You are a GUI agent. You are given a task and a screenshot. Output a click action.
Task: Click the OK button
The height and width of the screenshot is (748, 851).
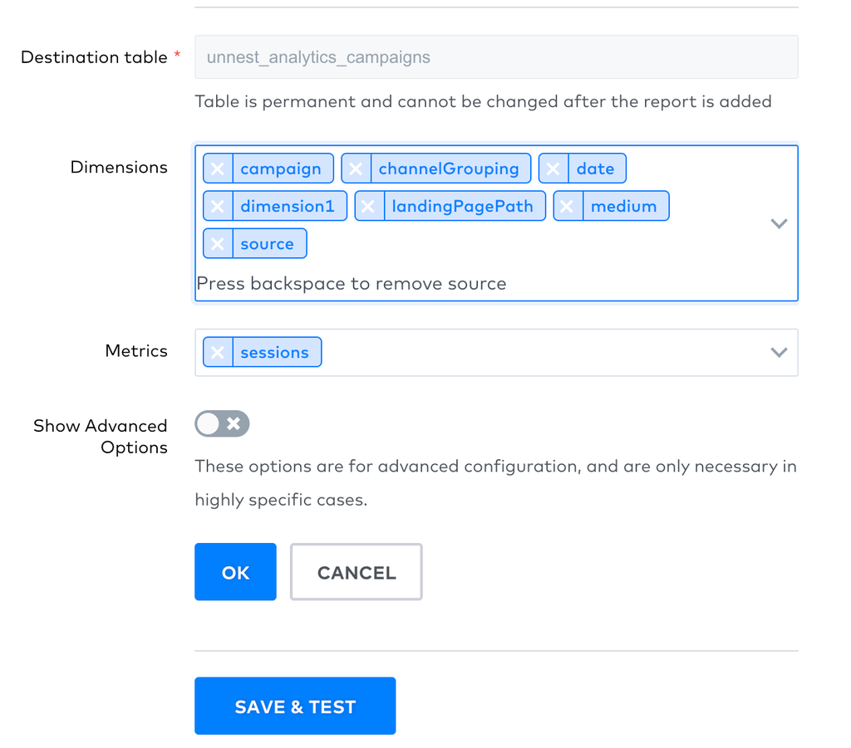point(235,572)
